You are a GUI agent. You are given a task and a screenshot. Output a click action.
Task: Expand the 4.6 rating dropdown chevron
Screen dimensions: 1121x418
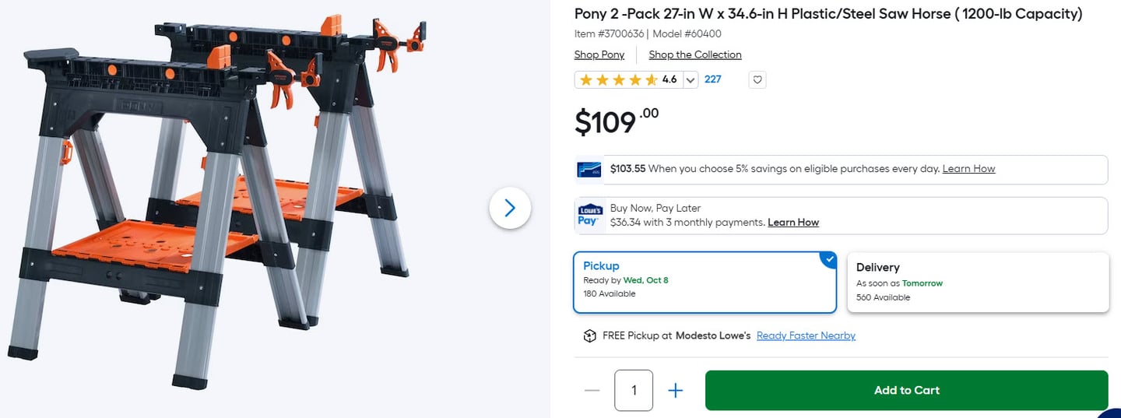pyautogui.click(x=690, y=79)
